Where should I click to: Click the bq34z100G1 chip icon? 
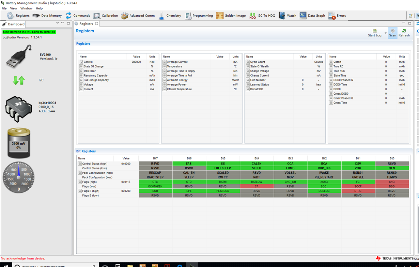tap(19, 108)
